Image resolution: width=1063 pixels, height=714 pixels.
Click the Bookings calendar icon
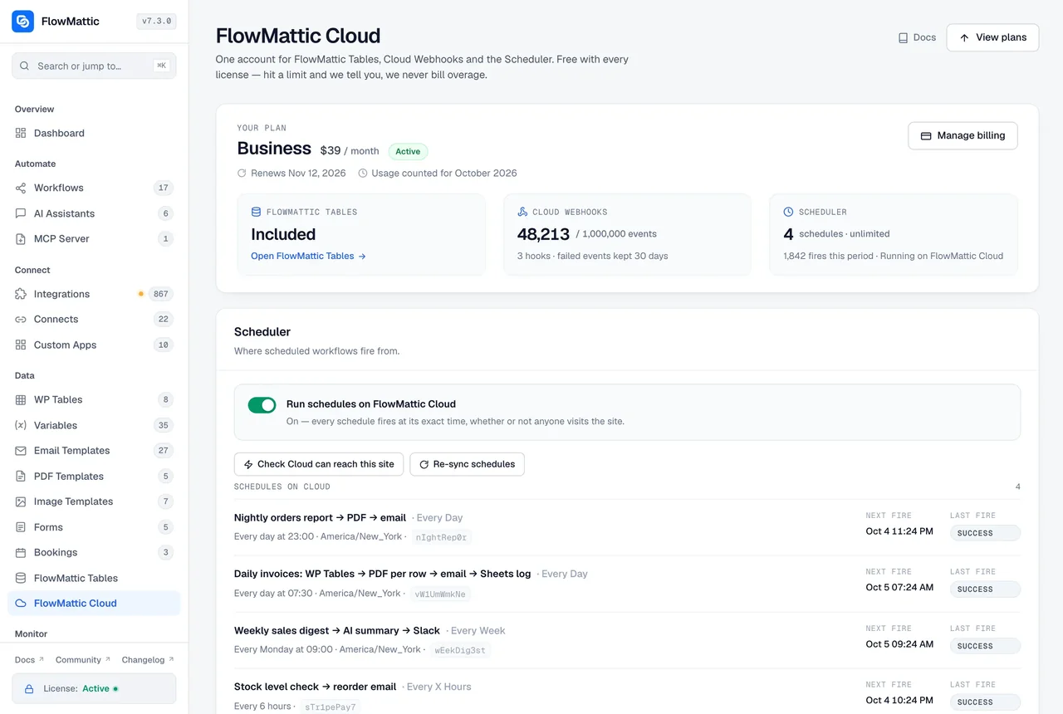point(21,552)
